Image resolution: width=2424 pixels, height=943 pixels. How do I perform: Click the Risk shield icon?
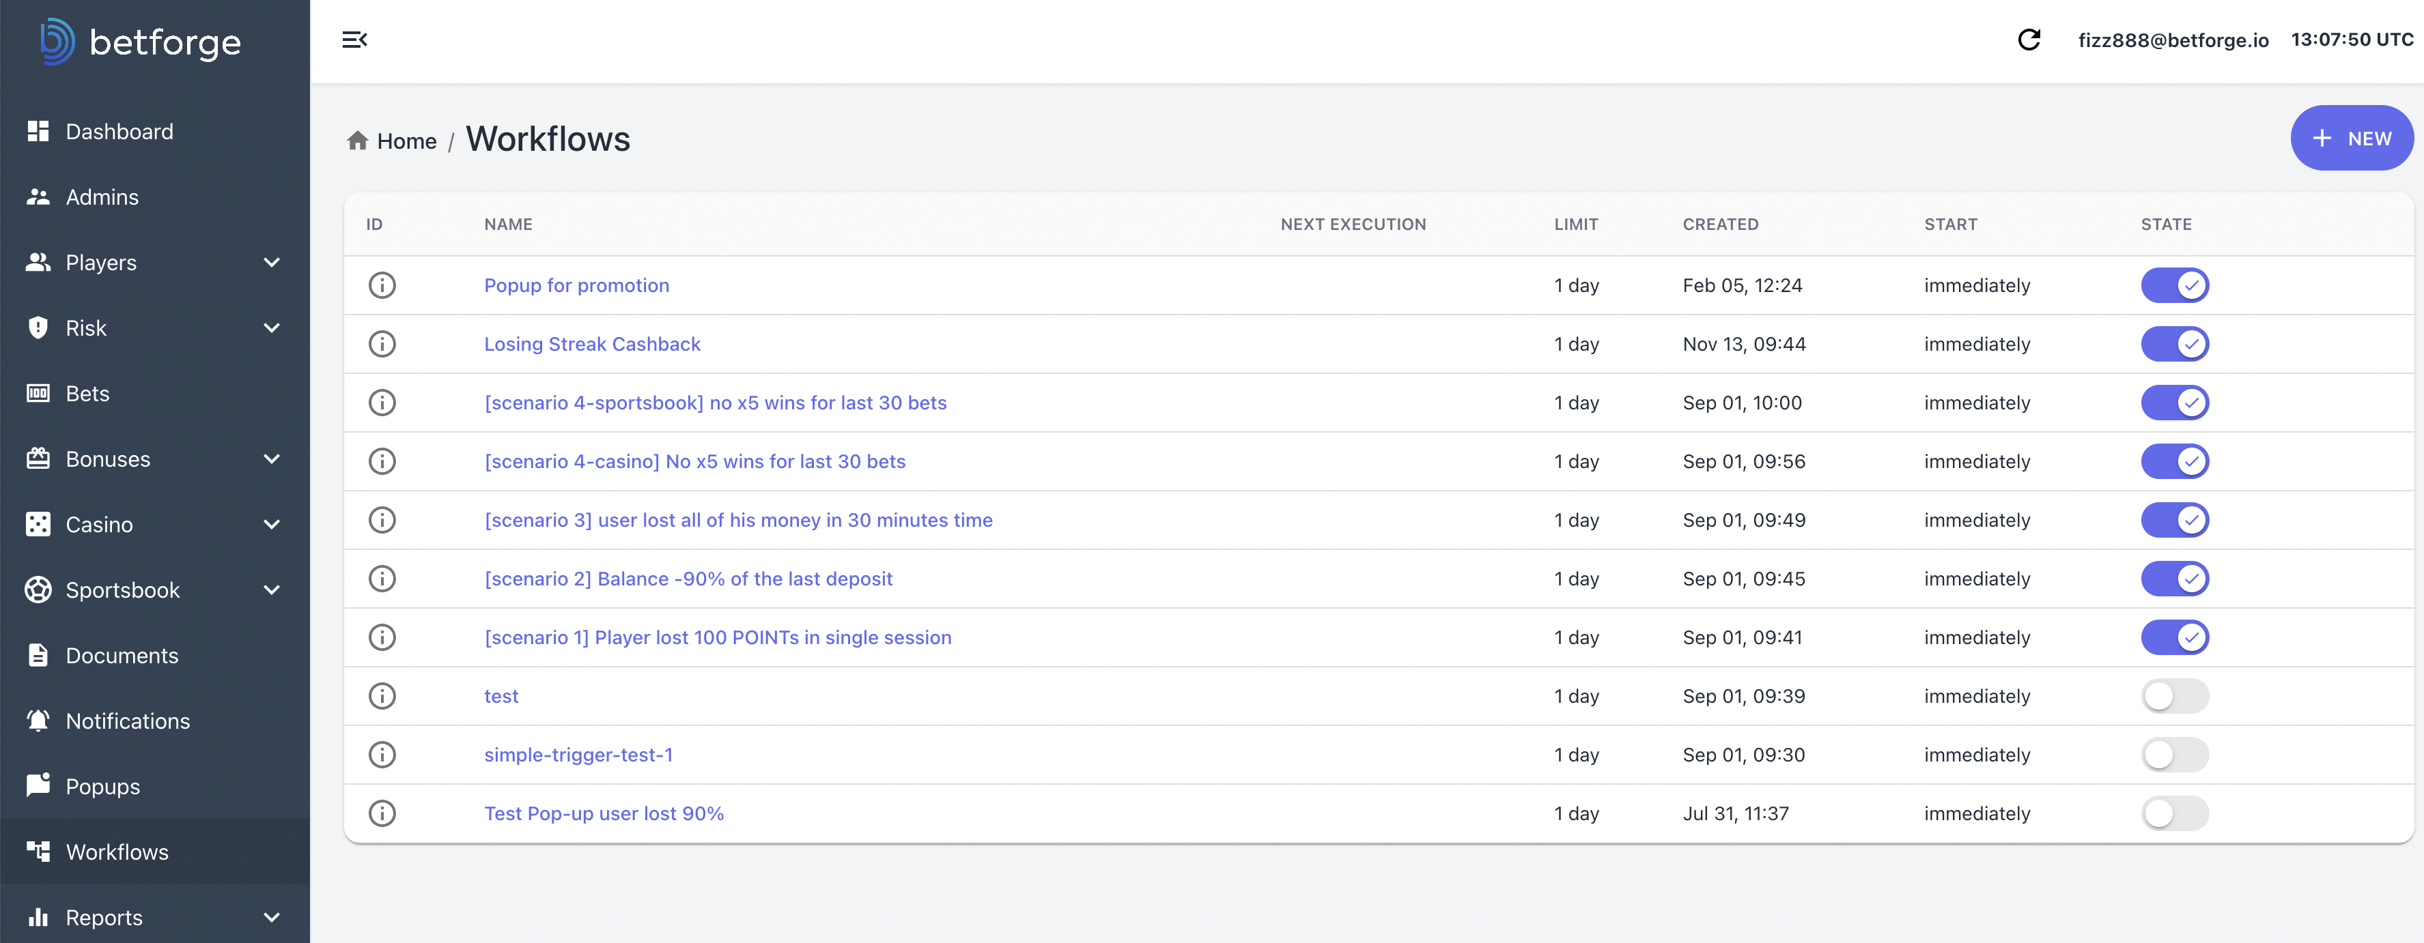38,327
